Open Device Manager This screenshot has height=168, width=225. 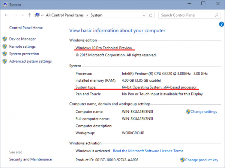click(x=22, y=39)
